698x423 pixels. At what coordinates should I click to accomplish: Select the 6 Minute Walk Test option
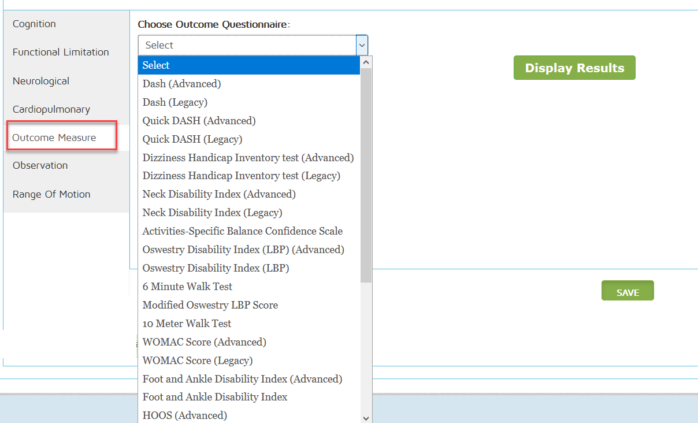tap(187, 287)
